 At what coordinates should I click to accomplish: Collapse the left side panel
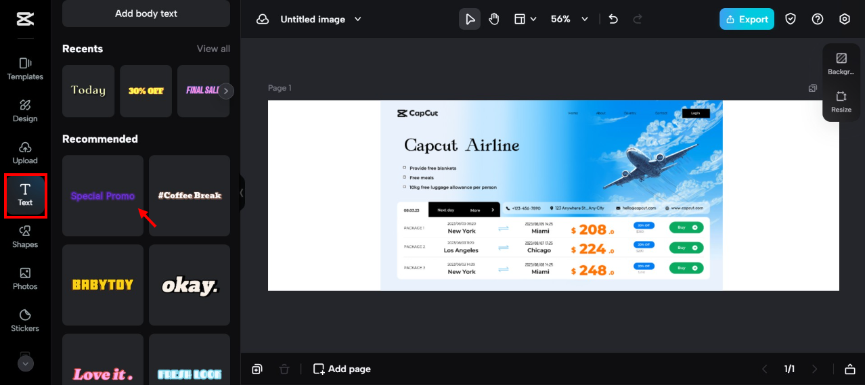coord(242,193)
